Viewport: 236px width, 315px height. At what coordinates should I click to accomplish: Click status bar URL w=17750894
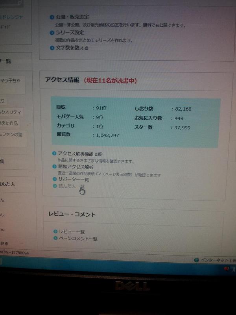(15, 253)
